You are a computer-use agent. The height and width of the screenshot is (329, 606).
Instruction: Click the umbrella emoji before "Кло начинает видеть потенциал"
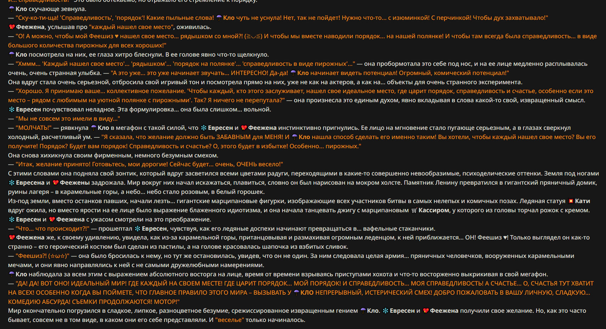pyautogui.click(x=293, y=73)
